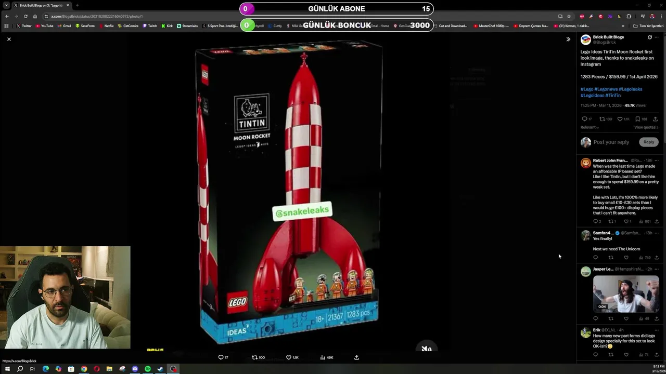
Task: Open Jasper Le's reply more options
Action: (x=657, y=270)
